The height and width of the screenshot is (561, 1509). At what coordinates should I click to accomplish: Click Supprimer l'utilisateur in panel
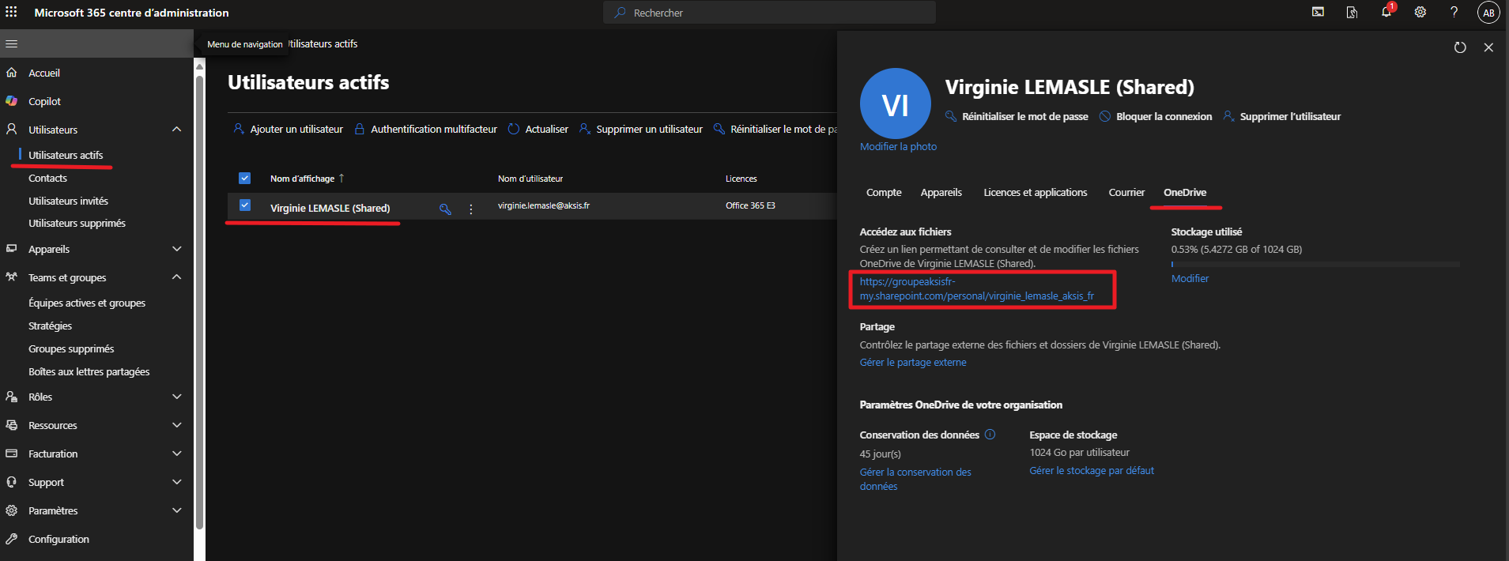tap(1282, 116)
